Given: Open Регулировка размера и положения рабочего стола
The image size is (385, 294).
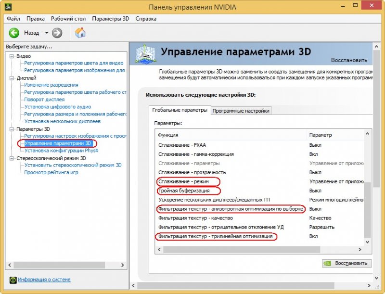Looking at the screenshot, I should coord(75,114).
